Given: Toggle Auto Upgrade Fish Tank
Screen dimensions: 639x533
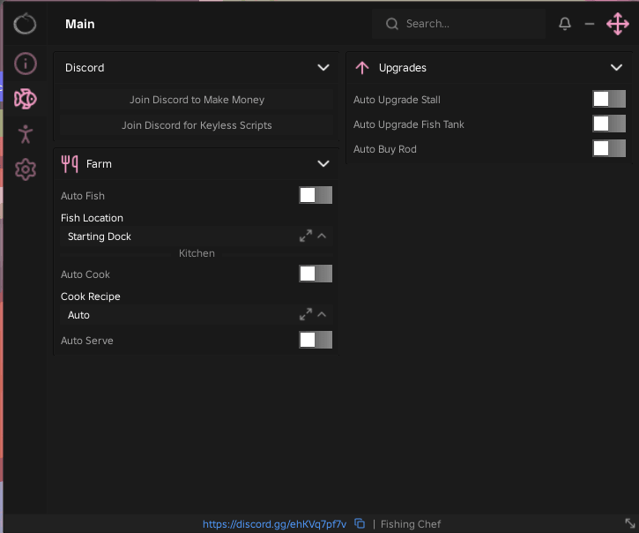Looking at the screenshot, I should coord(609,124).
